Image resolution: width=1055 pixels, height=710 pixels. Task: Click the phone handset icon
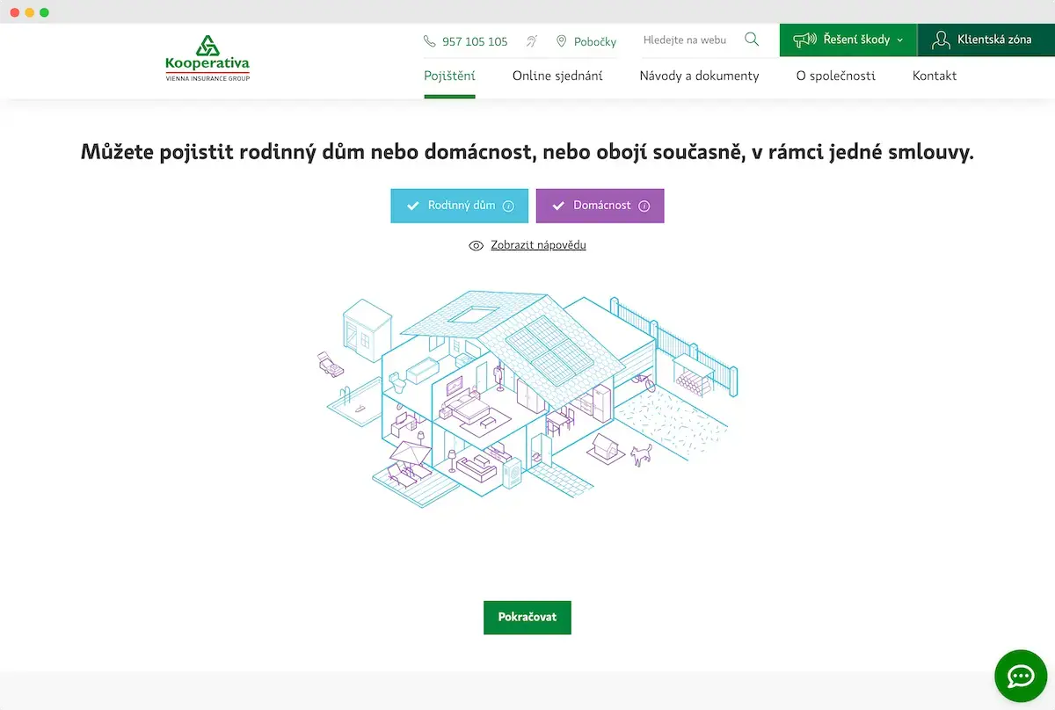click(429, 41)
